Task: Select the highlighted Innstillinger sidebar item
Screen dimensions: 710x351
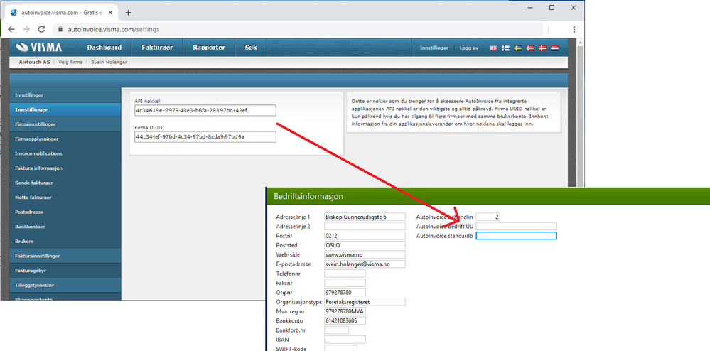Action: coord(65,109)
